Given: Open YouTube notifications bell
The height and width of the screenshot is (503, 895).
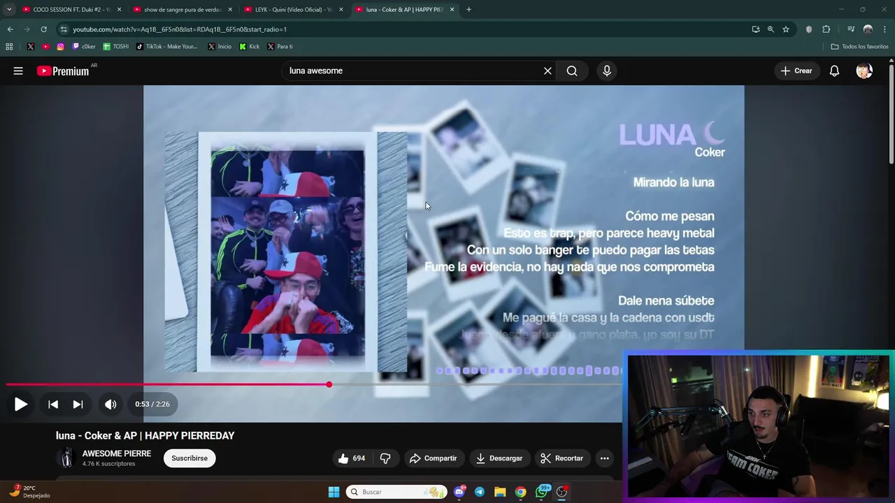Looking at the screenshot, I should (x=834, y=71).
